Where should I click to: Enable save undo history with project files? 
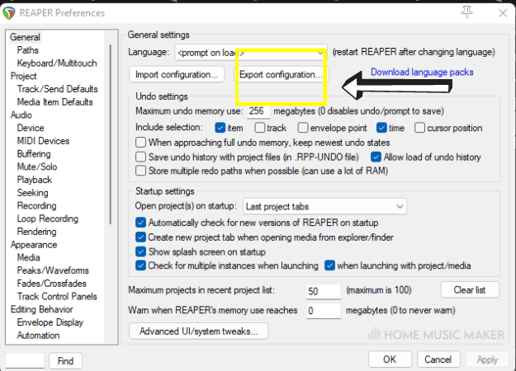pos(140,157)
